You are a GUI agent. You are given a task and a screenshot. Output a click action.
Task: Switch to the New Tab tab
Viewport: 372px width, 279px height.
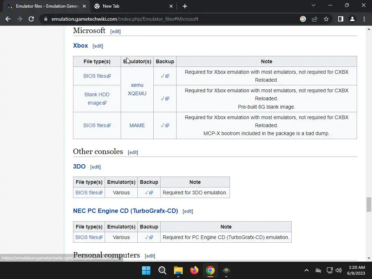133,7
